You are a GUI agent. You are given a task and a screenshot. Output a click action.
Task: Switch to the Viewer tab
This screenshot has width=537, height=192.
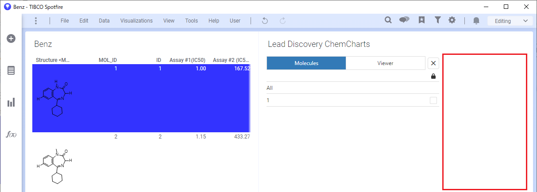tap(385, 63)
